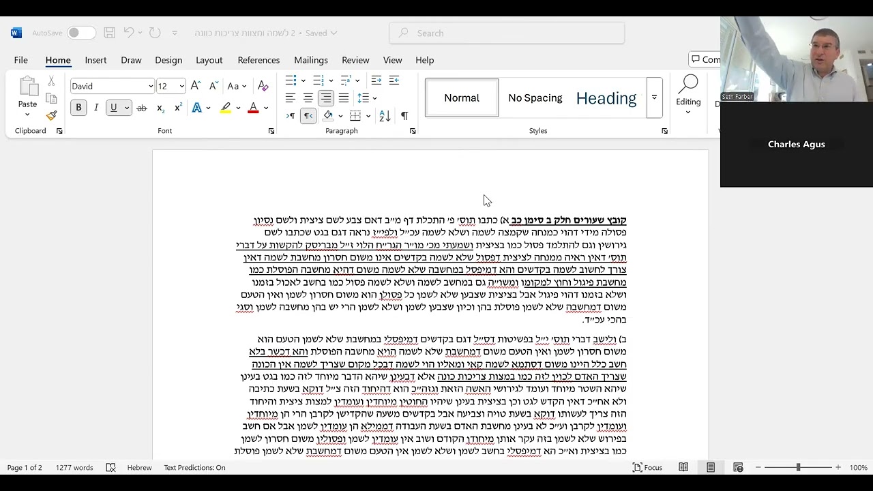This screenshot has height=491, width=873.
Task: Toggle Show/Hide paragraph marks
Action: (x=404, y=116)
